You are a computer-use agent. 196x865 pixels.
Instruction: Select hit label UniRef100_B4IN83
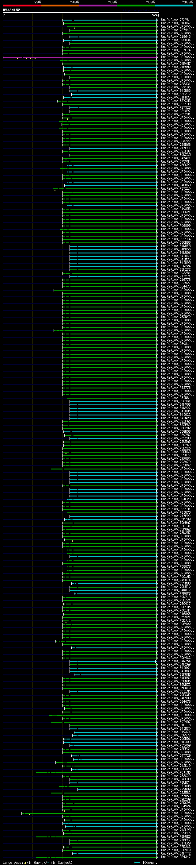(x=176, y=91)
